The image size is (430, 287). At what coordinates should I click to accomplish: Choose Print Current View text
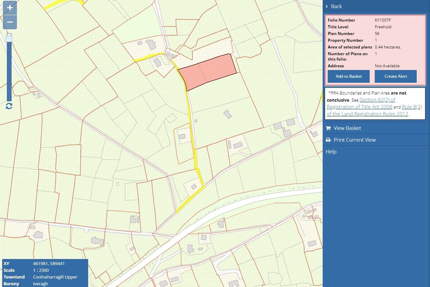click(x=354, y=140)
